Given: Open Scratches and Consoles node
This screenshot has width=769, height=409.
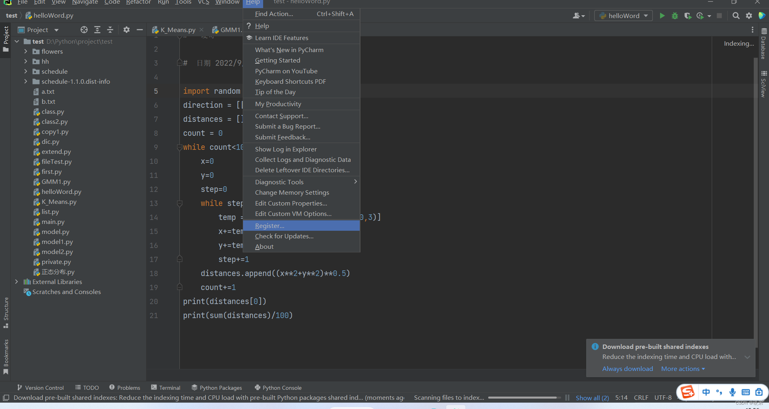Looking at the screenshot, I should pos(66,292).
